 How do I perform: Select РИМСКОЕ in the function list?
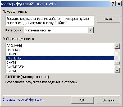[60, 50]
